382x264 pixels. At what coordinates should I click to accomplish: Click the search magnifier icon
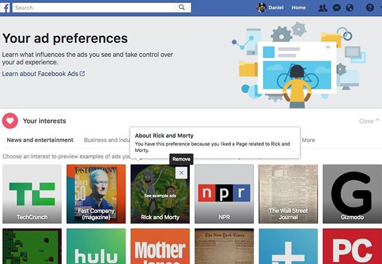pos(181,7)
